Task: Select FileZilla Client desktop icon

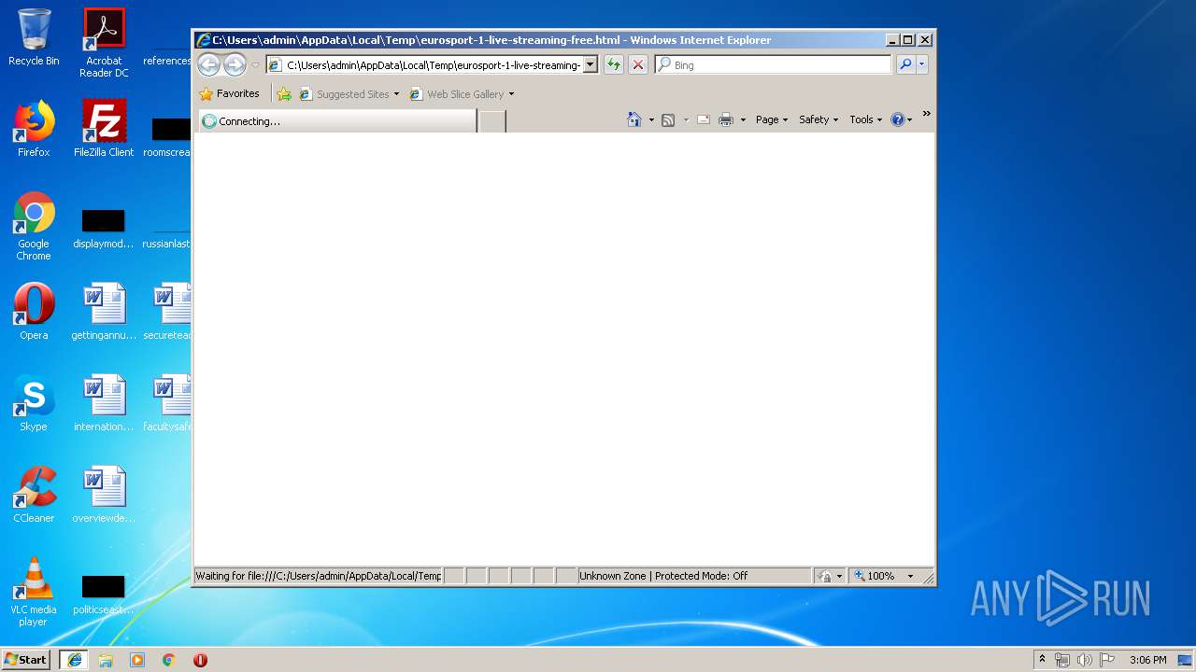Action: pos(104,129)
